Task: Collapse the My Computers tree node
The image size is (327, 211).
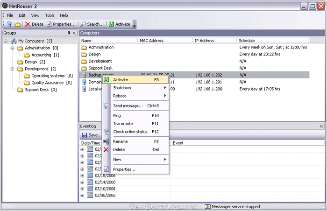Action: tap(6, 41)
